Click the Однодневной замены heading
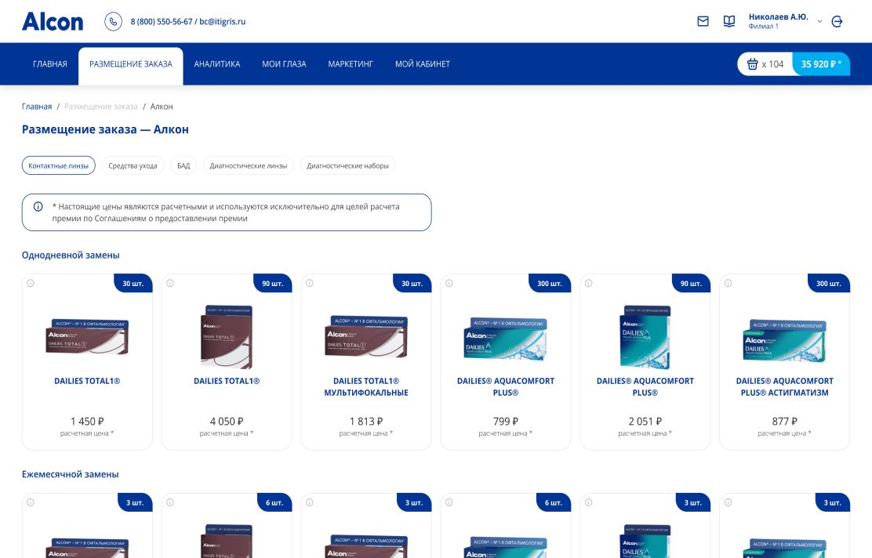Screen dimensions: 872x558 71,255
